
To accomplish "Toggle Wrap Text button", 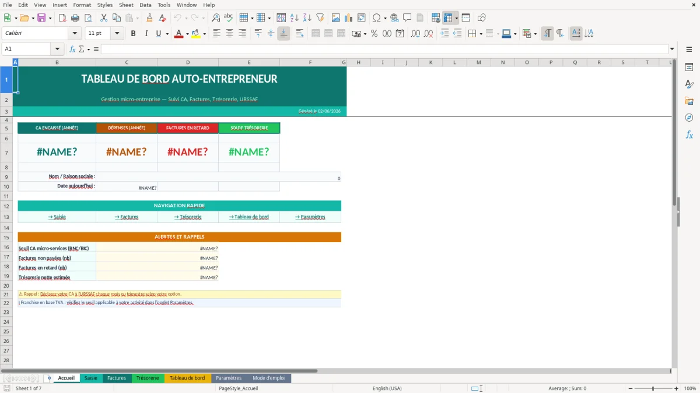I will point(300,34).
